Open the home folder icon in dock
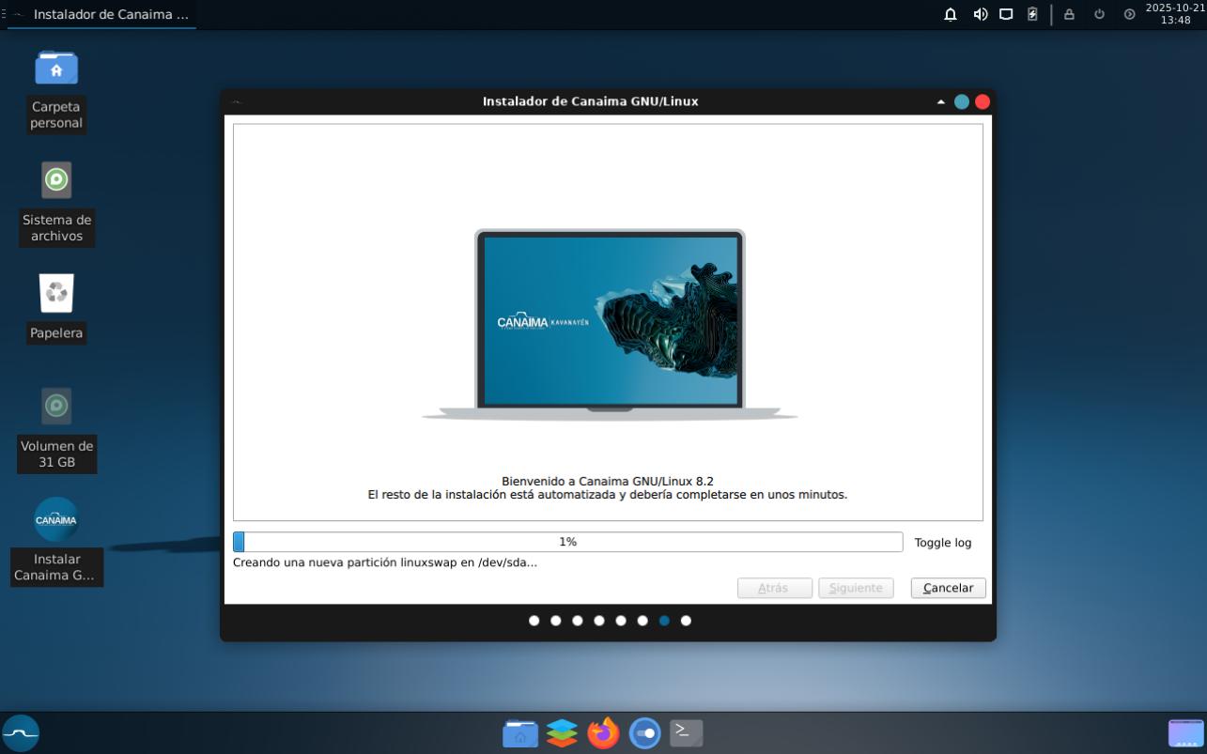 pos(520,732)
